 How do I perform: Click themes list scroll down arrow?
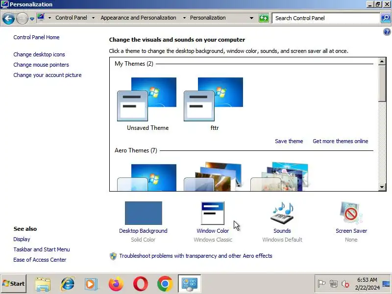(382, 187)
